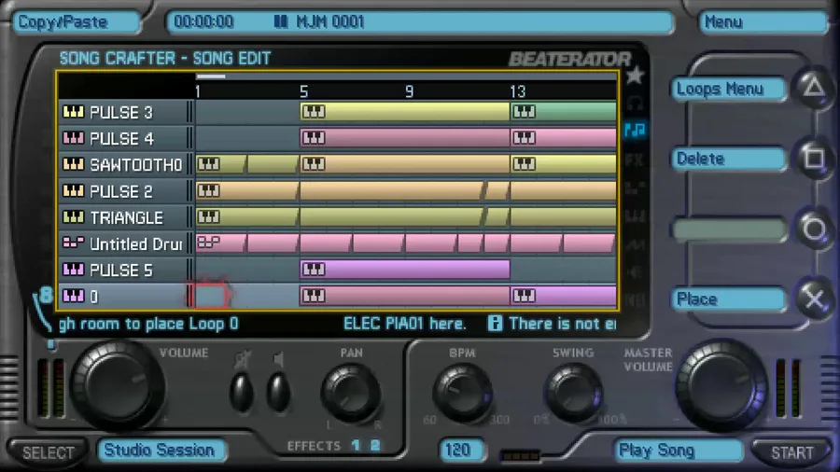
Task: Open the highlighted music notes Song Crafter icon
Action: click(636, 130)
